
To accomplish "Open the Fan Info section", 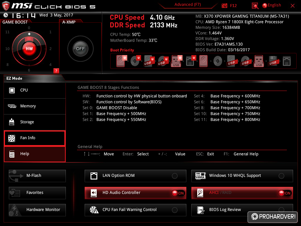I will [35, 138].
